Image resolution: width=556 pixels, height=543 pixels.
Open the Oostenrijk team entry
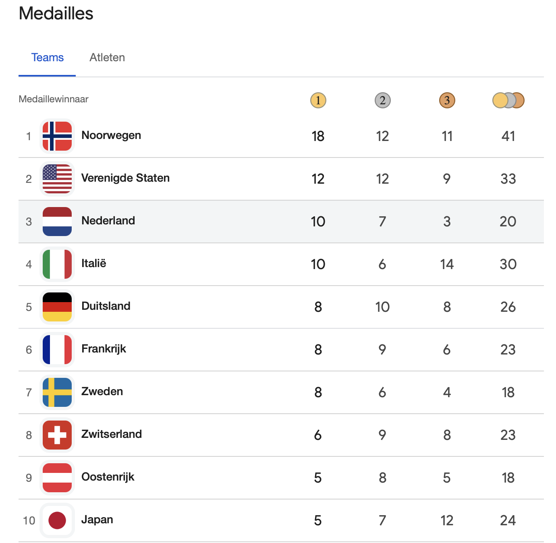click(108, 477)
